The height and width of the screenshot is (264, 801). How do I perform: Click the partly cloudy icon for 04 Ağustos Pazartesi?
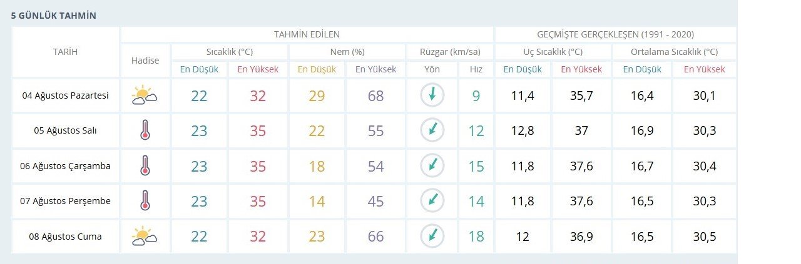pos(145,95)
